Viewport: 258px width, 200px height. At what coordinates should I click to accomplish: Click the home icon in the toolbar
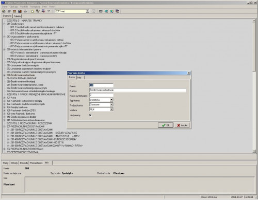coord(4,11)
